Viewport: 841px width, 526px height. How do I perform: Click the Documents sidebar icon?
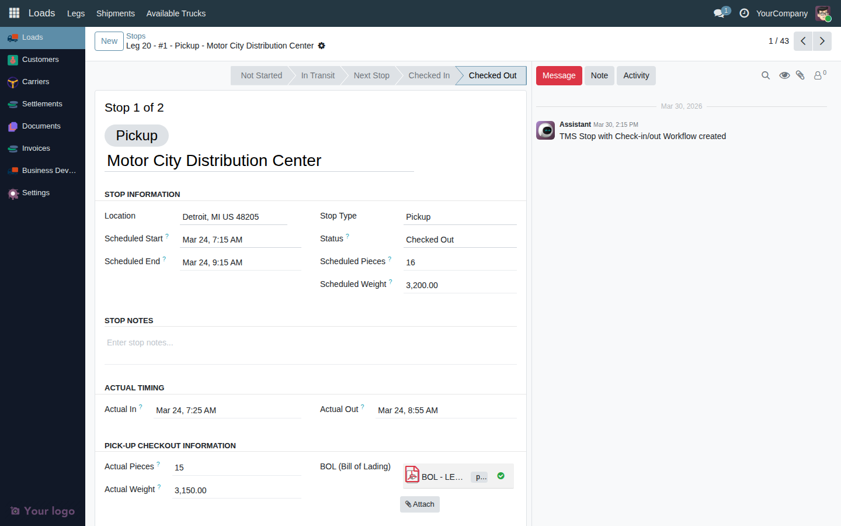coord(13,126)
